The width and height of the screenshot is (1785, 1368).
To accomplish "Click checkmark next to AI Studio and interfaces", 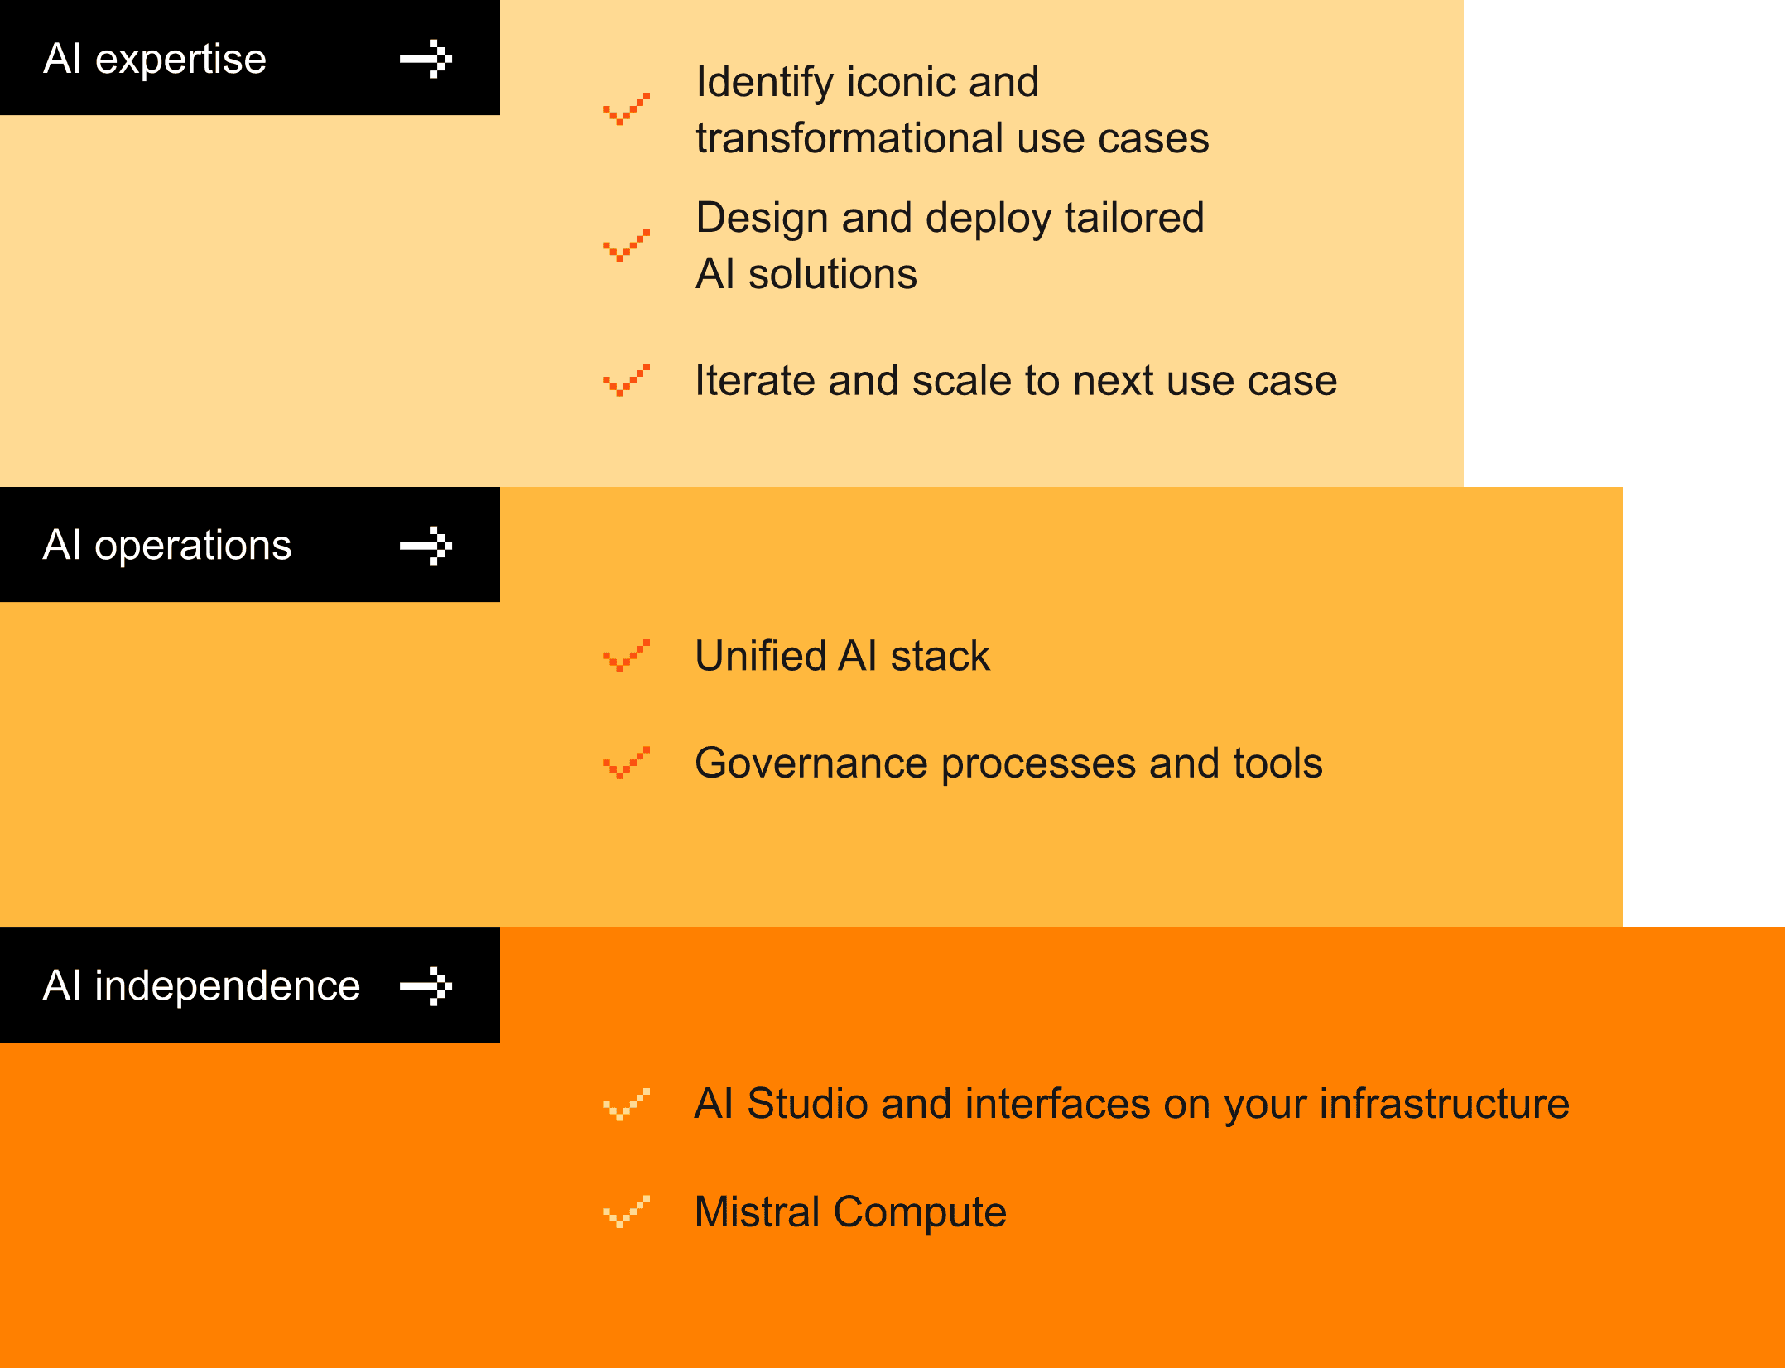I will [x=626, y=1104].
